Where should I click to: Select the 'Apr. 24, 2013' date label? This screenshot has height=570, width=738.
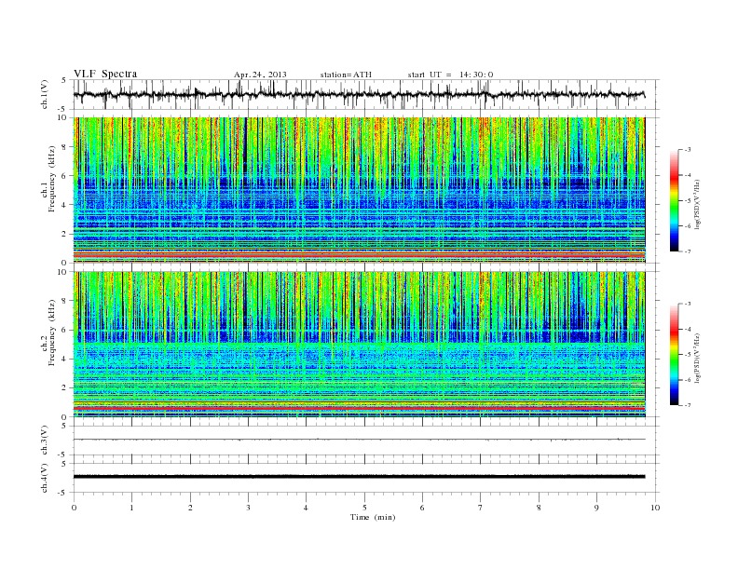[260, 75]
